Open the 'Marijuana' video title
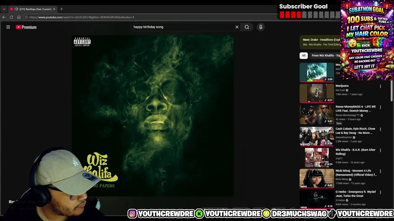 point(342,86)
